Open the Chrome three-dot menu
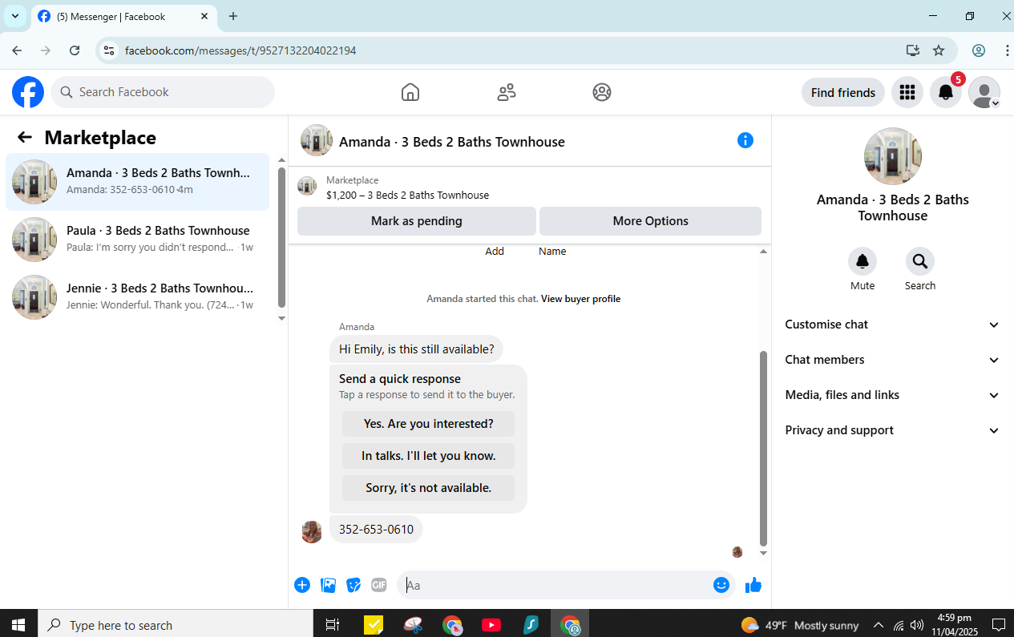The image size is (1014, 637). [x=1007, y=50]
